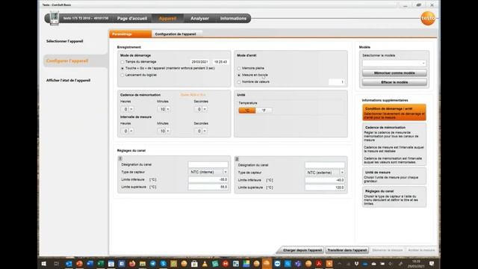Open the 'Appareil' menu
This screenshot has height=269, width=478.
(167, 18)
